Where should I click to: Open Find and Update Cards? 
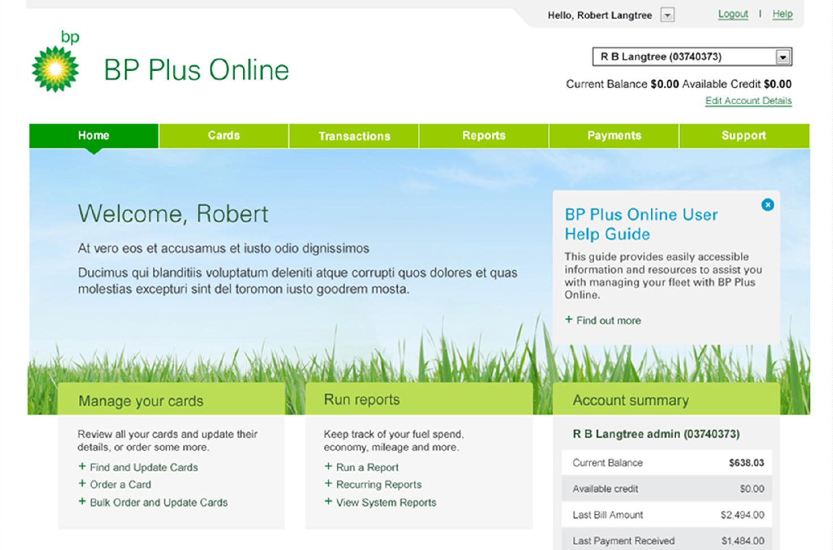138,467
